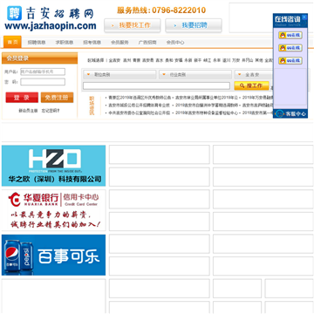Click the topmost QQ online chat icon
Viewport: 314px width, 314px height.
pyautogui.click(x=290, y=36)
